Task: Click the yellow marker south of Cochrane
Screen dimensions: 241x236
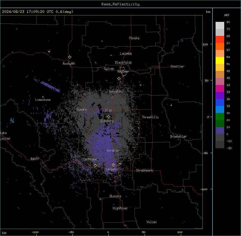Action: pyautogui.click(x=95, y=165)
